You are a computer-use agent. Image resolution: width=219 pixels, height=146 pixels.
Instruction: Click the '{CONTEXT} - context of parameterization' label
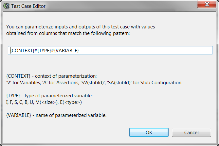[x=51, y=76]
